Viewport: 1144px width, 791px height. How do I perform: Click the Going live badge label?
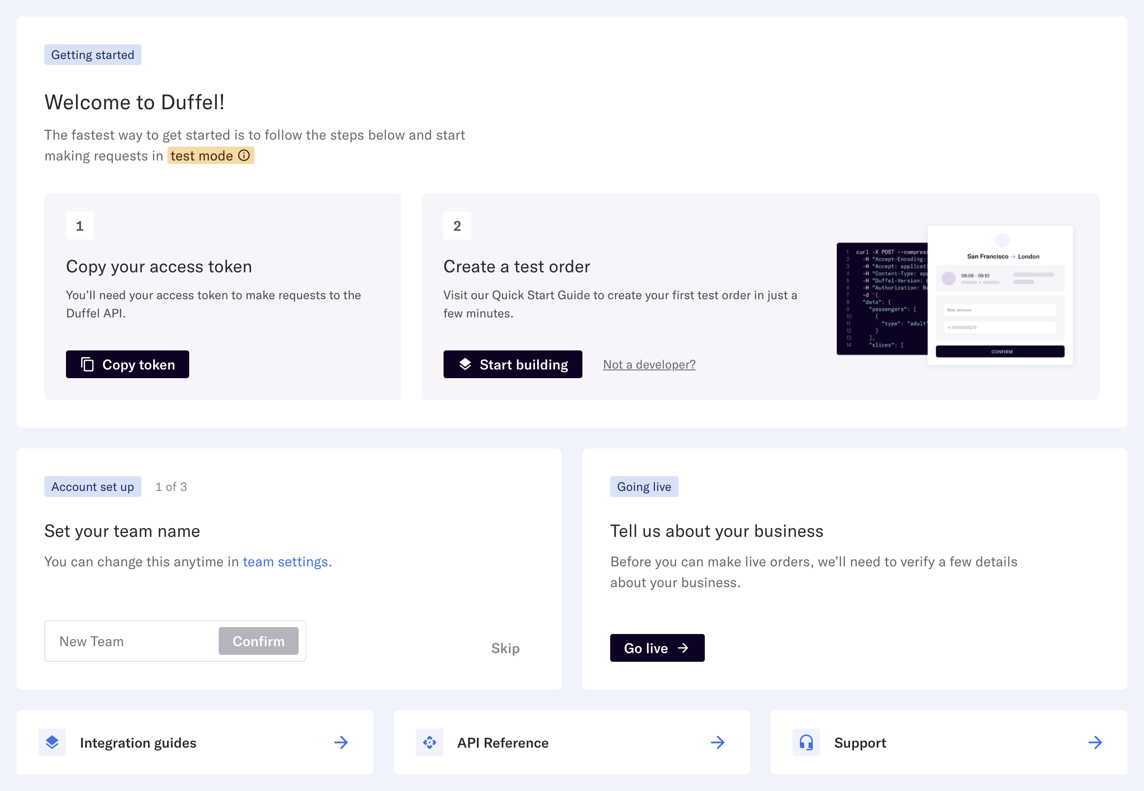(x=643, y=486)
